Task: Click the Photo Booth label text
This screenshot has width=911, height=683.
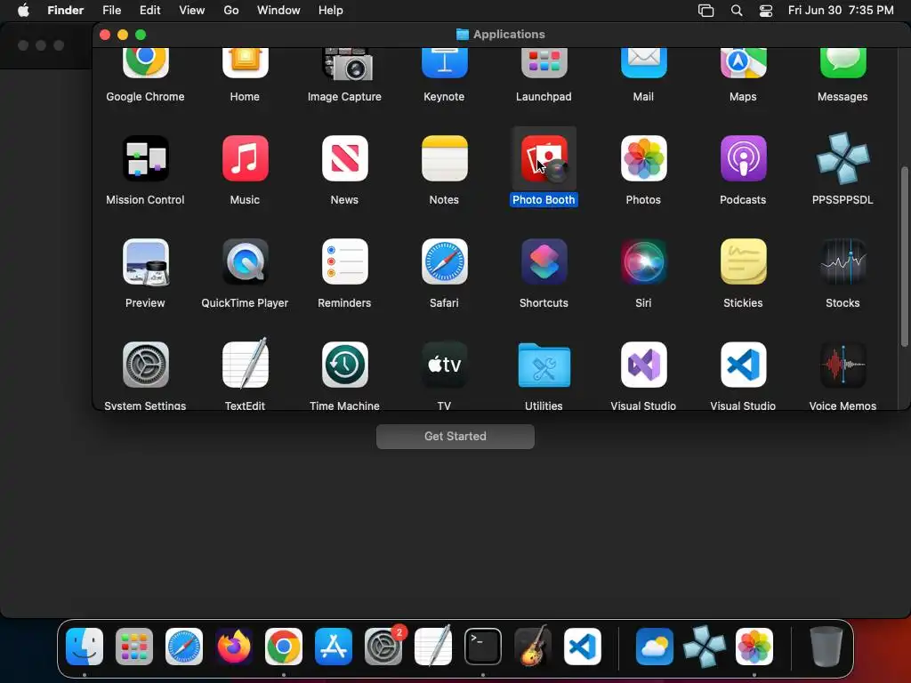Action: click(x=544, y=200)
